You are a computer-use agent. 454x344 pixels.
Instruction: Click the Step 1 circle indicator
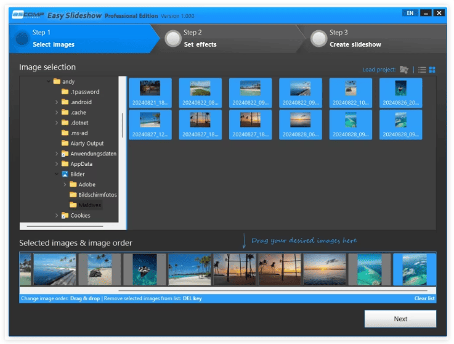point(22,39)
